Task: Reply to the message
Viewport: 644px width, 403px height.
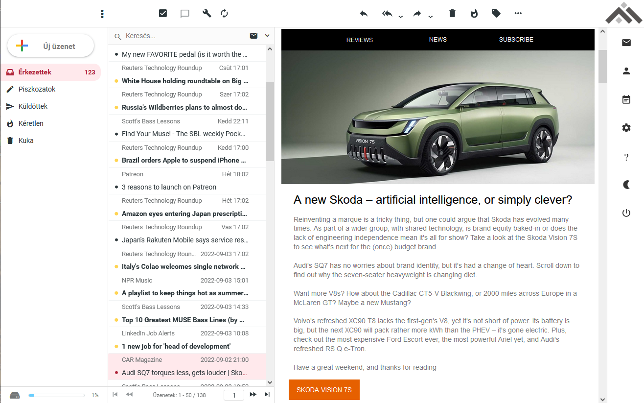Action: pyautogui.click(x=364, y=13)
